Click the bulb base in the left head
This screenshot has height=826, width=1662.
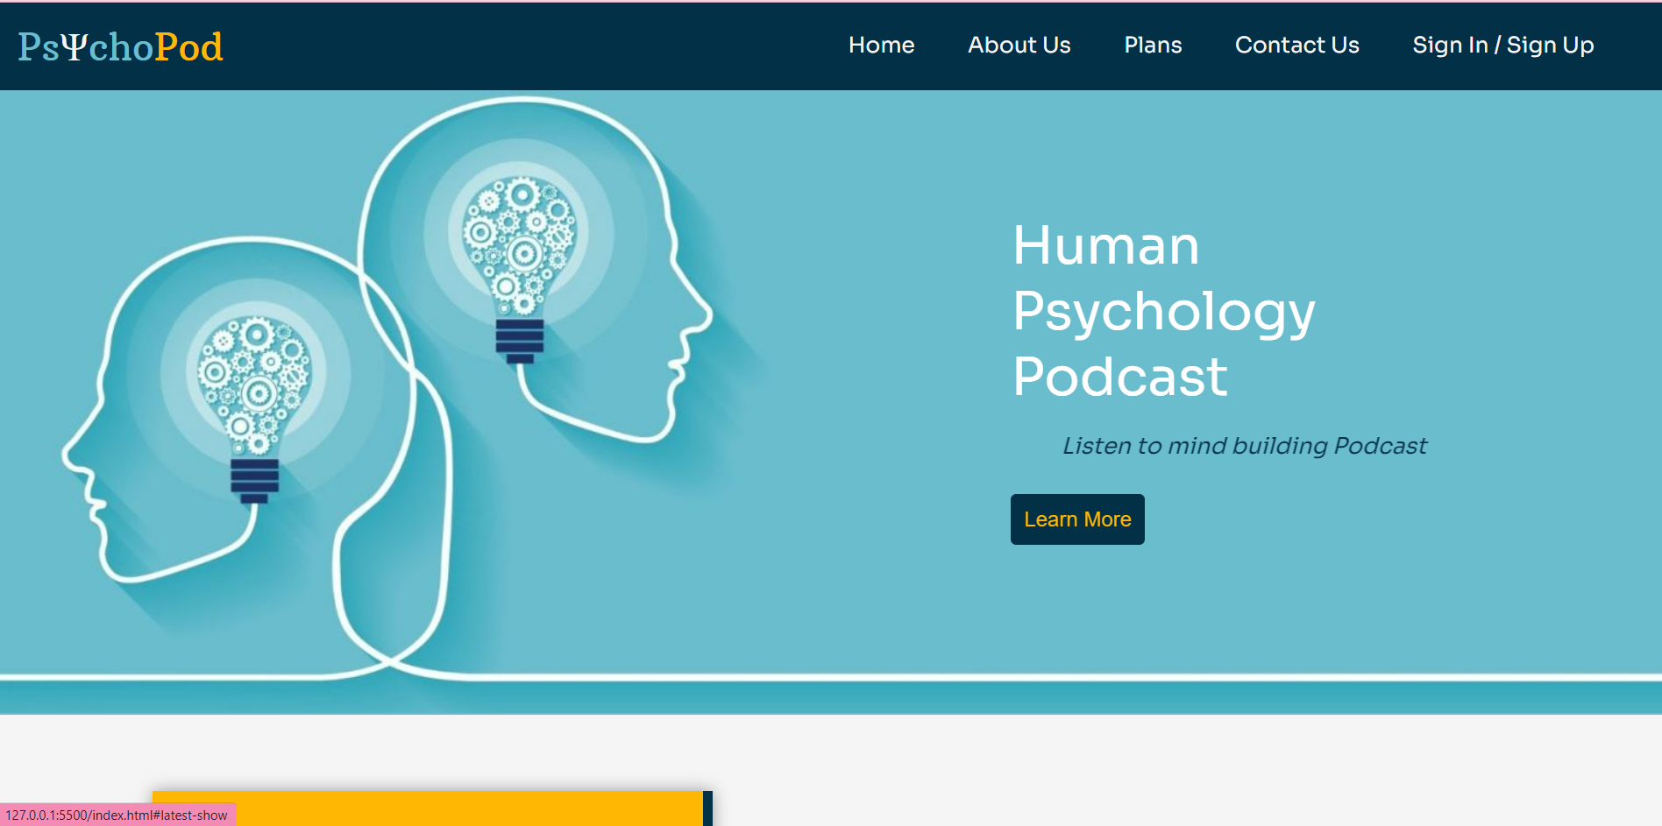pos(254,473)
